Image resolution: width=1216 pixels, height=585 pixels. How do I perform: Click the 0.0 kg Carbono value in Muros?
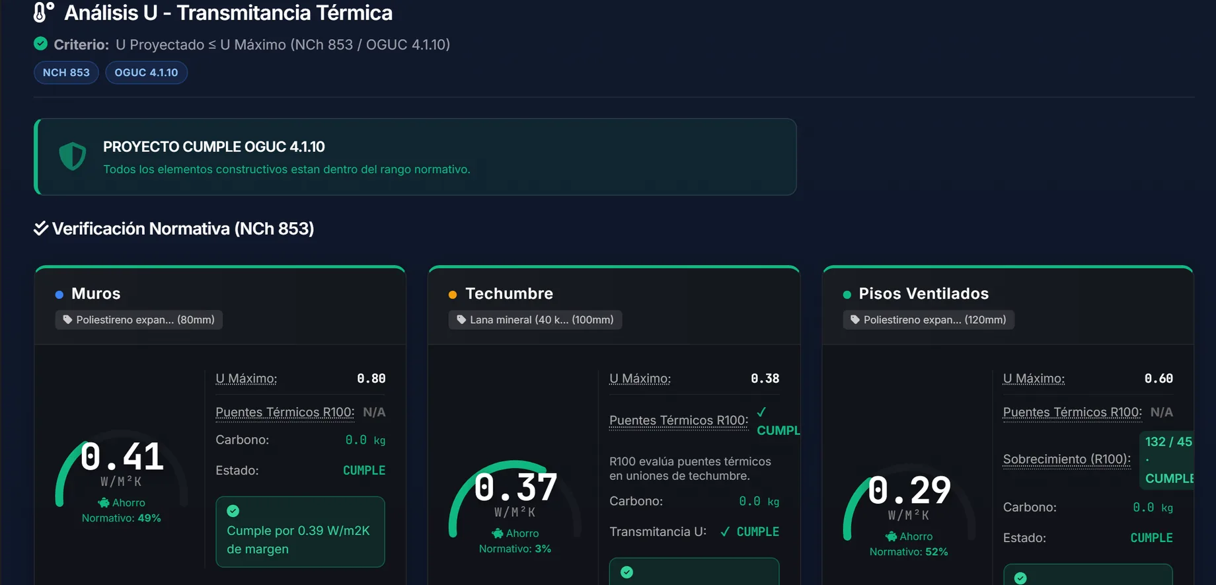[365, 440]
